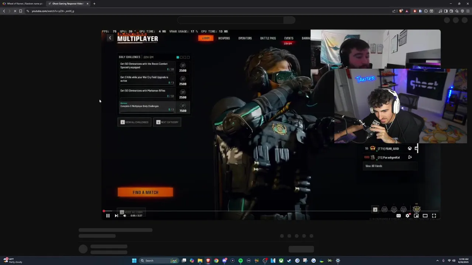Enter fullscreen on the video player

point(434,216)
